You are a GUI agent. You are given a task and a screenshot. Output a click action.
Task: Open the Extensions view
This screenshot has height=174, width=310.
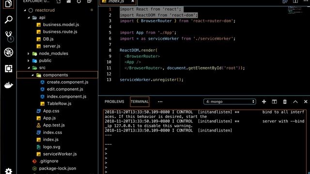coord(9,69)
